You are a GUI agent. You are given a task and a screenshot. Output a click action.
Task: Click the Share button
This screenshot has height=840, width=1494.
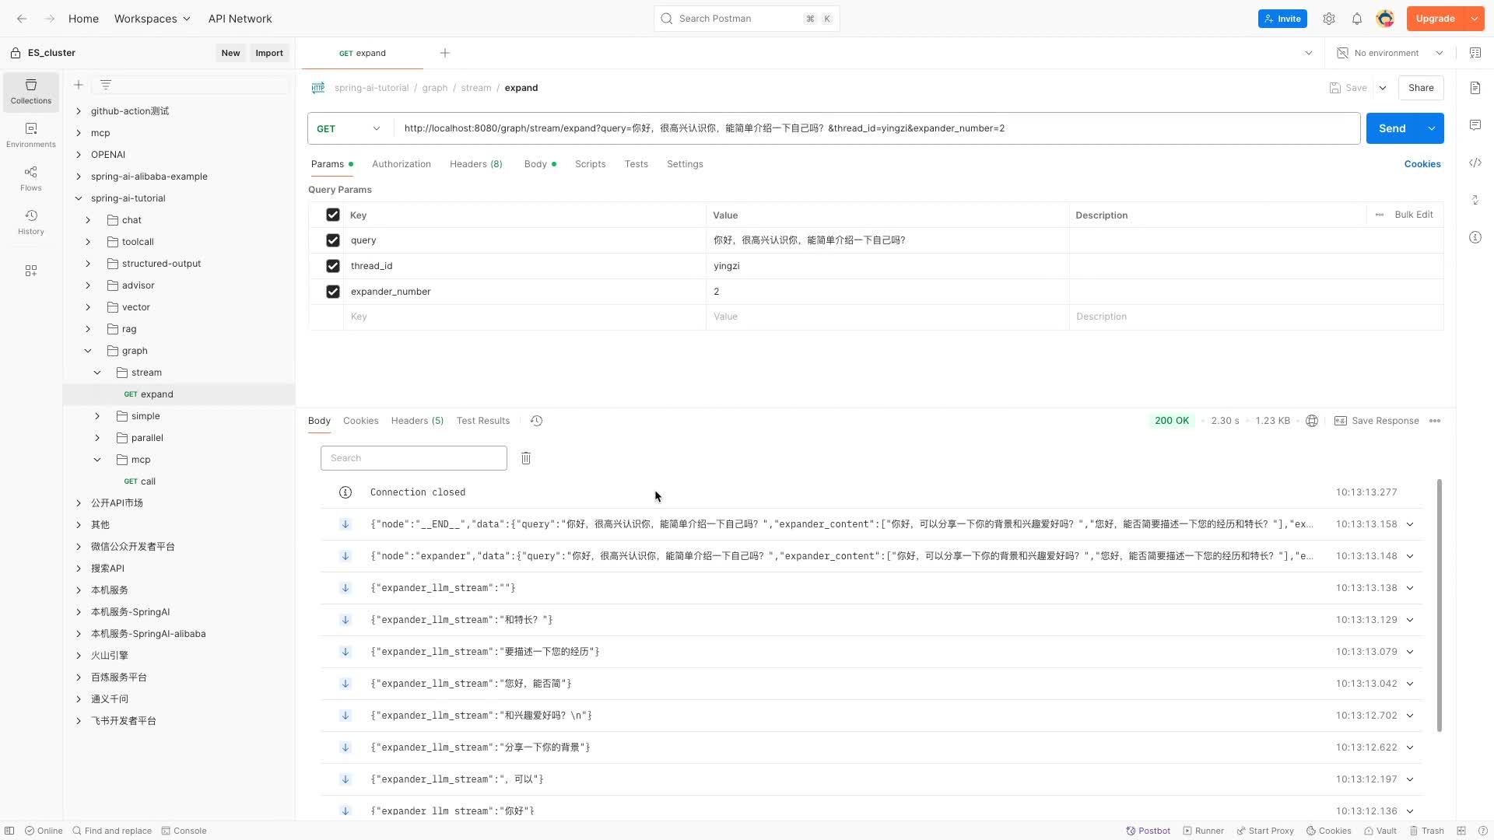click(x=1421, y=88)
